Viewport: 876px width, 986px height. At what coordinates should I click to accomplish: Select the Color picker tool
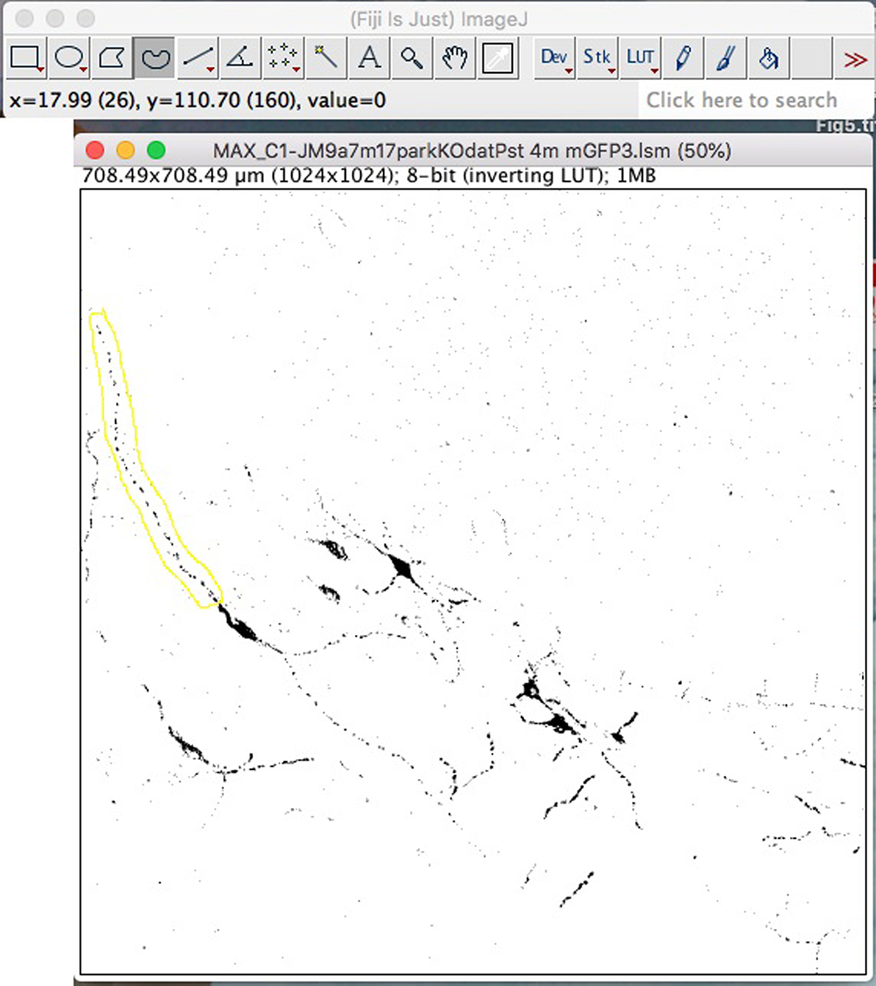click(498, 57)
